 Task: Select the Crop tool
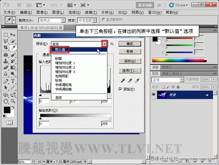tap(6, 48)
